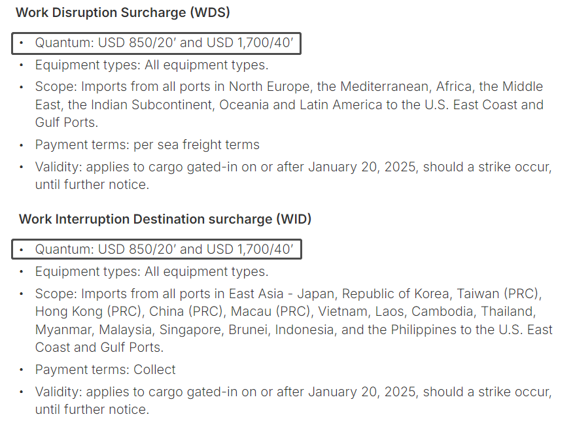Click the Work Disruption Surcharge (WDS) heading

[x=123, y=13]
